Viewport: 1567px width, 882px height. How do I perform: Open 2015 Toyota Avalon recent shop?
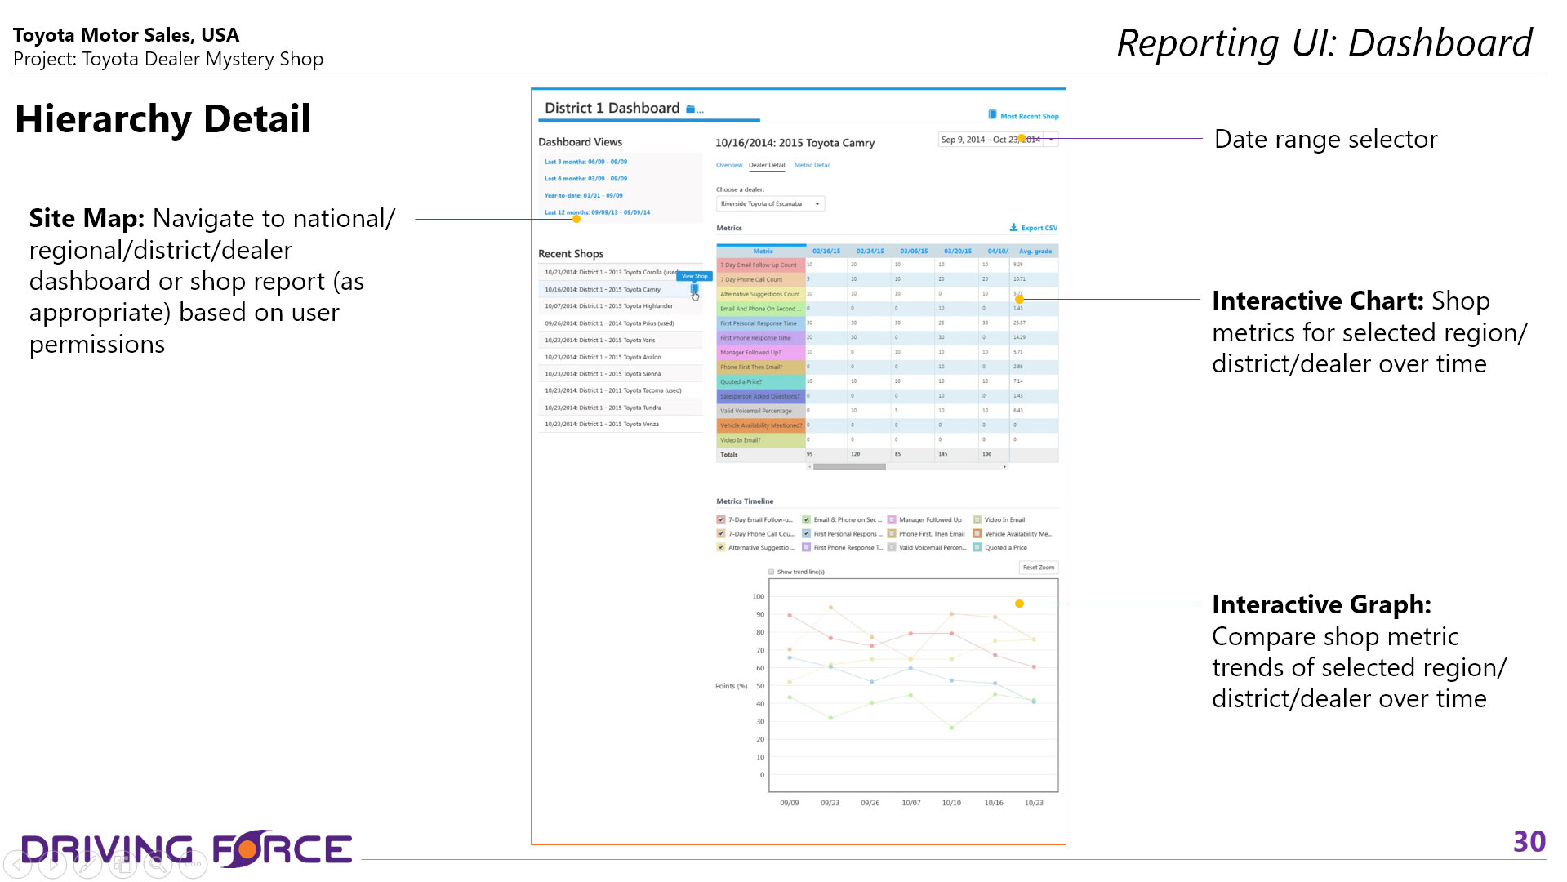[x=620, y=358]
